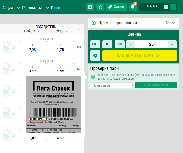This screenshot has height=153, width=183.
Task: Open statistics bars in bottom match row
Action: (x=14, y=135)
